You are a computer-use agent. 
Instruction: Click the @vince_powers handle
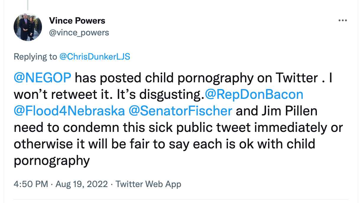pos(79,32)
